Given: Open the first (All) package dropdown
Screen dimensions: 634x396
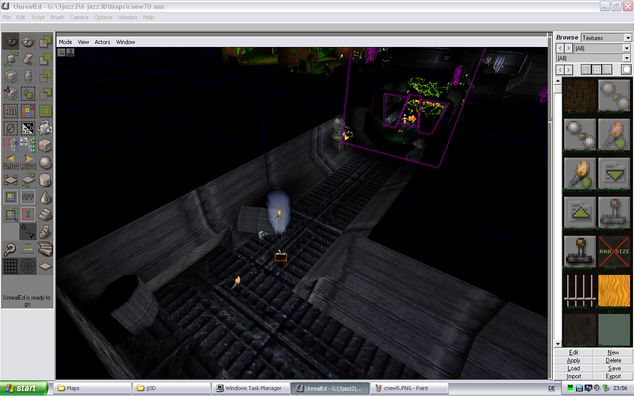Looking at the screenshot, I should [627, 48].
